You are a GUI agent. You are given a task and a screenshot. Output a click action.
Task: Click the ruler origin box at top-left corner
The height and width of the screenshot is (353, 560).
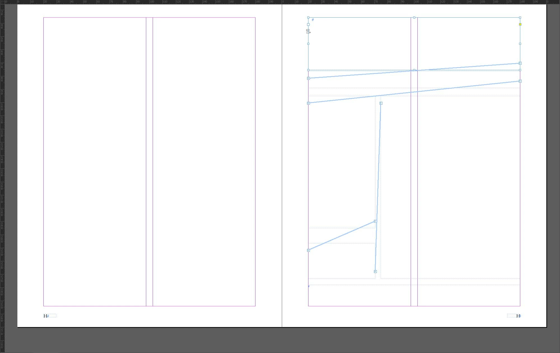tap(2, 2)
